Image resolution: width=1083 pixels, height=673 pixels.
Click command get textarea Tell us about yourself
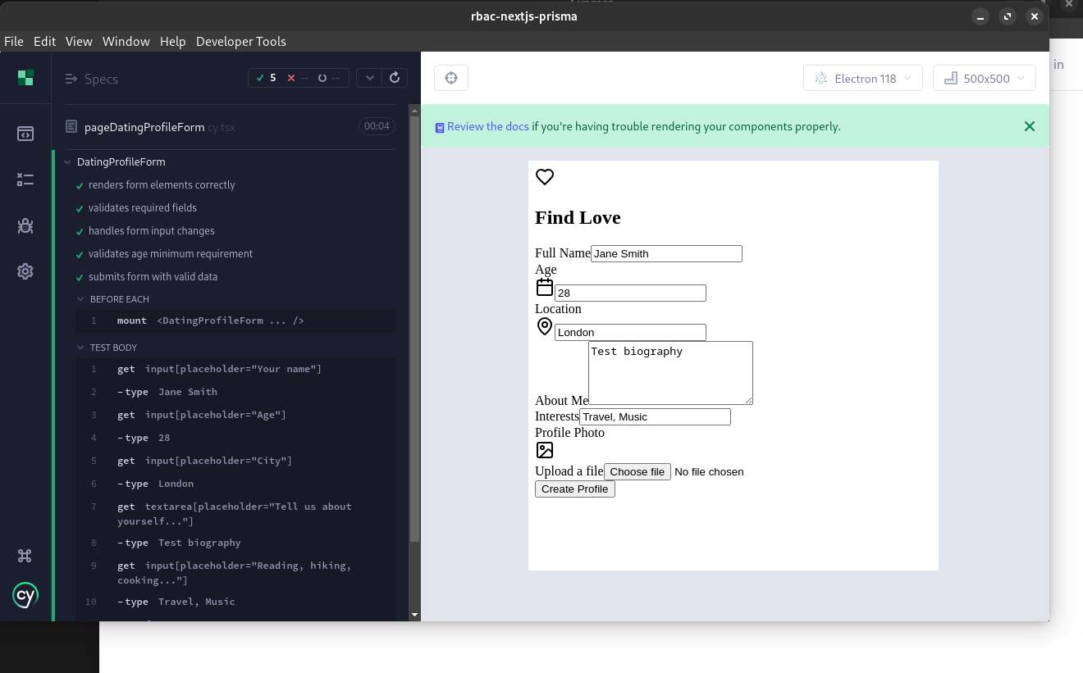235,514
